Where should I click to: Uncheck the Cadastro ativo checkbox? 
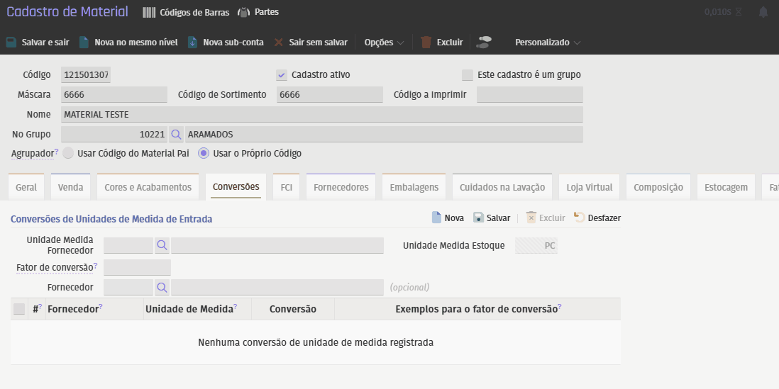(282, 74)
